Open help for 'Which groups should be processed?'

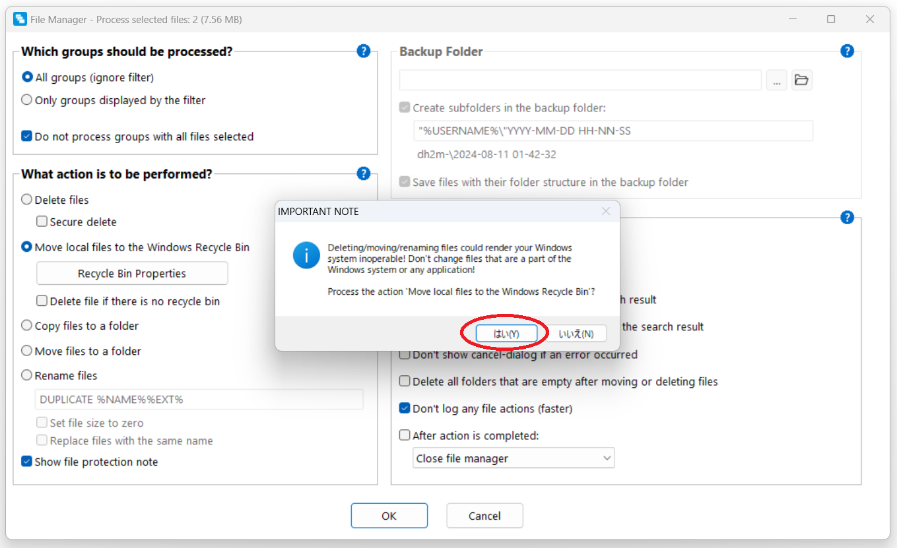coord(363,51)
